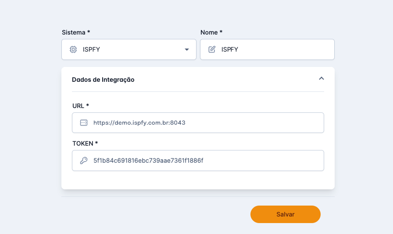Collapse the Dados de Integração section chevron
Screen dimensions: 393x234
click(x=322, y=78)
